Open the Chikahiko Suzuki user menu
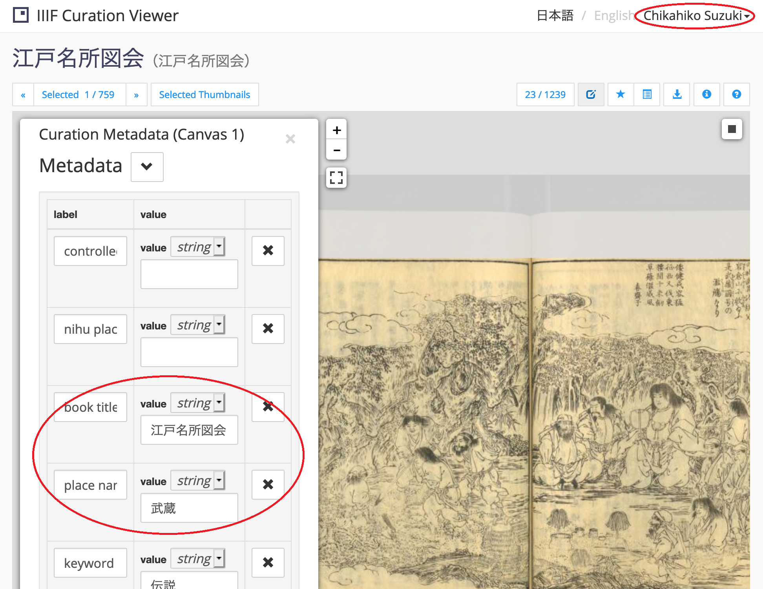763x589 pixels. click(697, 16)
